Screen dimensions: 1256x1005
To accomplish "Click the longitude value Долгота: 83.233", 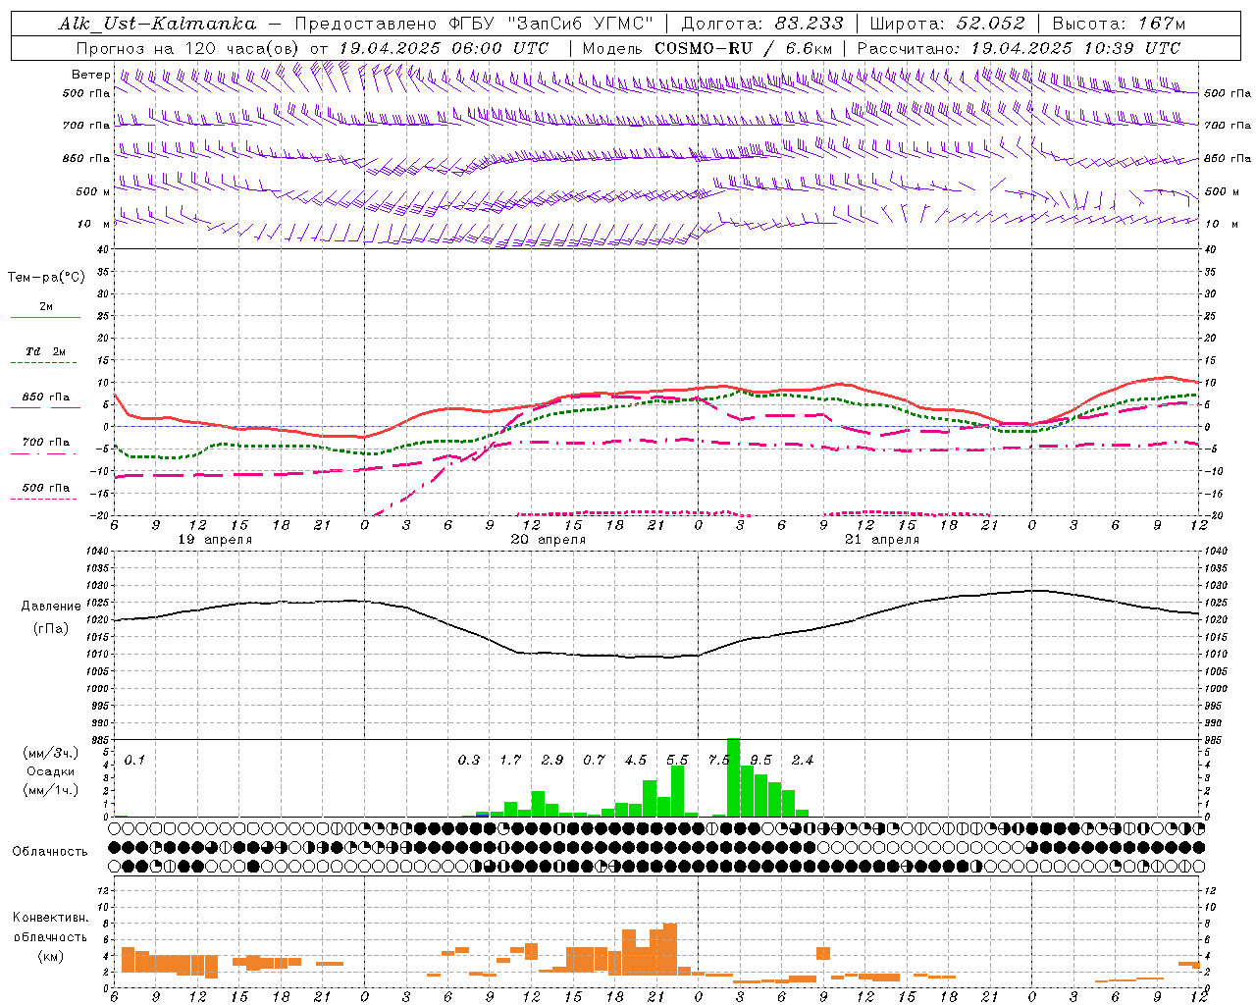I will point(762,24).
